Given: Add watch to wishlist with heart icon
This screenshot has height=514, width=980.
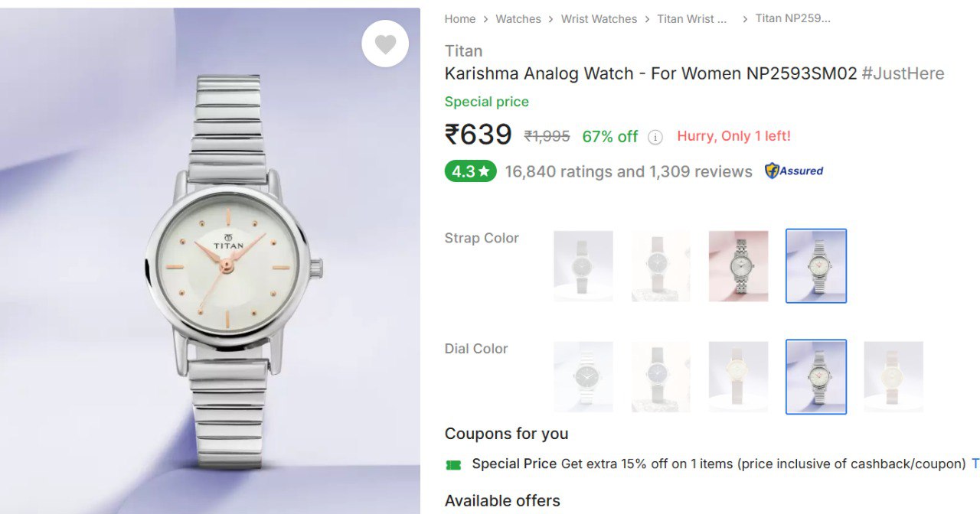Looking at the screenshot, I should (x=385, y=44).
